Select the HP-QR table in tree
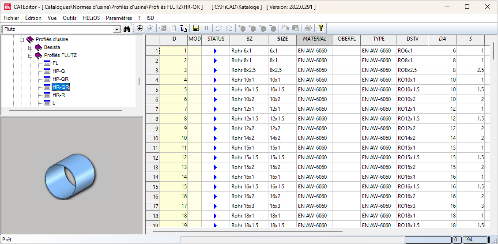498x244 pixels. tap(60, 79)
